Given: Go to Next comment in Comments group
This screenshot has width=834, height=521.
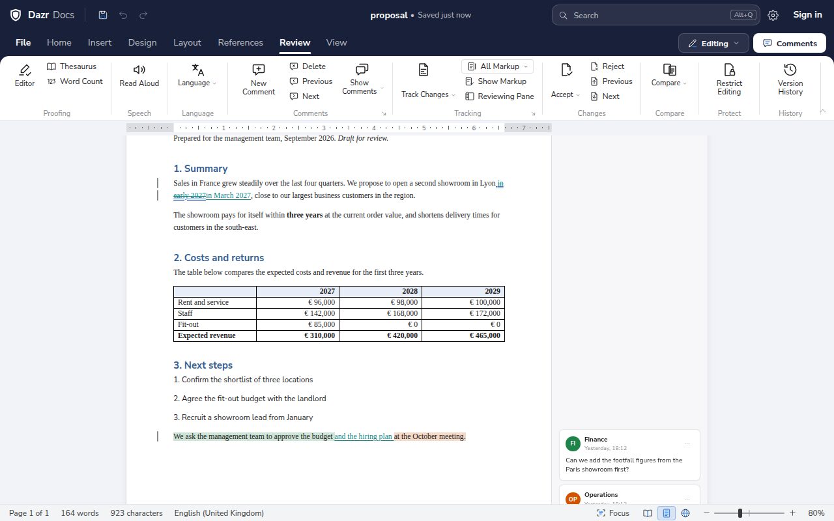Looking at the screenshot, I should point(304,96).
